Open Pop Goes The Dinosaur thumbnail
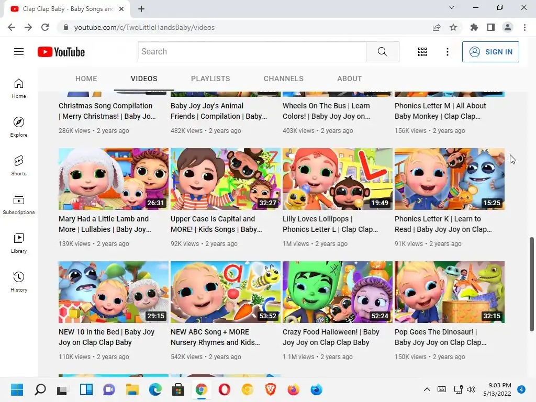The image size is (536, 402). 450,292
